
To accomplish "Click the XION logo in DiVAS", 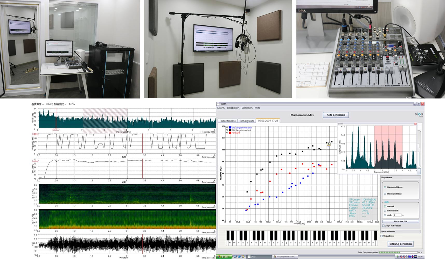I will click(419, 114).
